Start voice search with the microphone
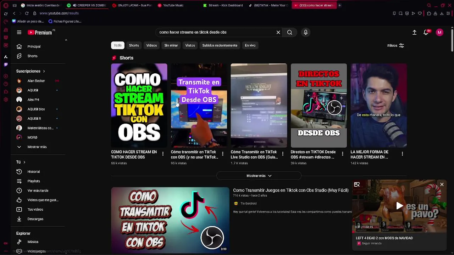Screen dimensions: 454x255 pos(306,32)
